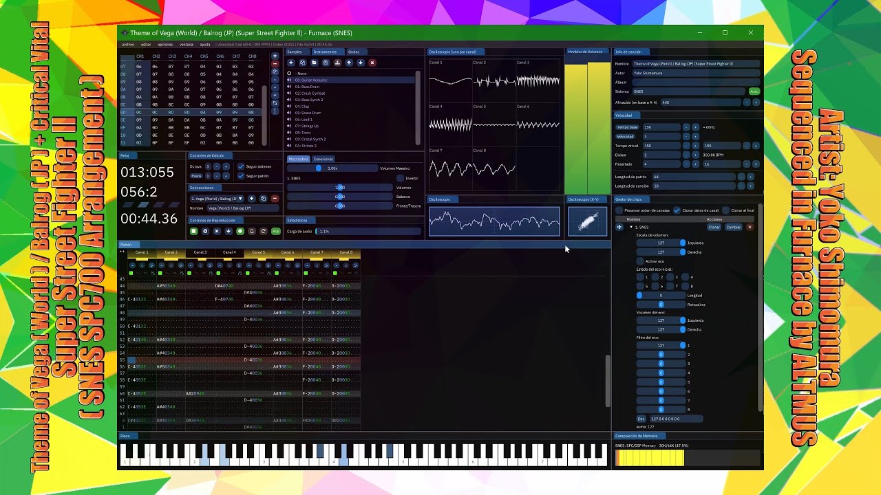The width and height of the screenshot is (881, 495).
Task: Add a new subsong with the plus button
Action: tap(251, 199)
